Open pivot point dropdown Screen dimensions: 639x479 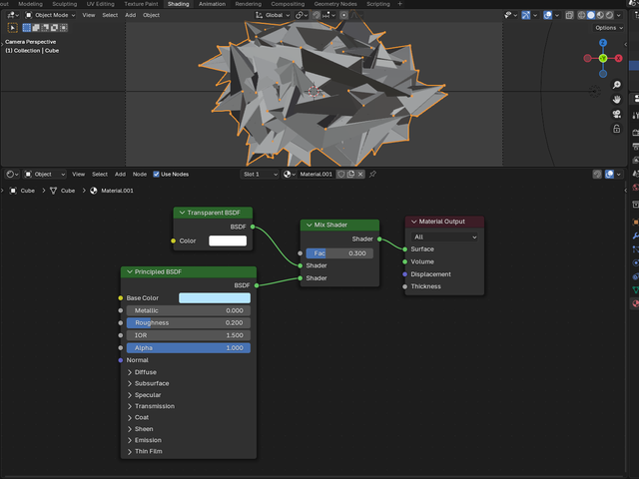(x=302, y=15)
